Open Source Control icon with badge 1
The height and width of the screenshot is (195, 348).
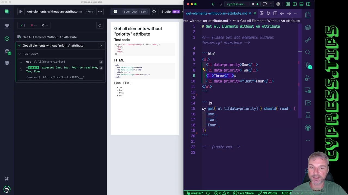(x=308, y=65)
